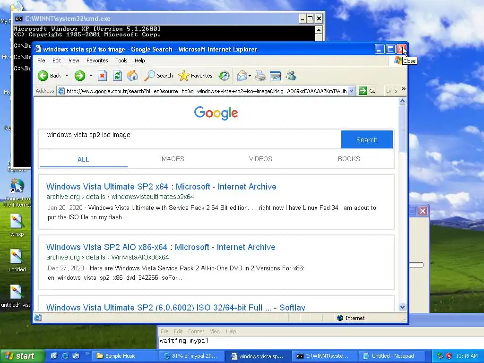Switch to the VIDEOS results tab
484x363 pixels.
click(x=260, y=159)
